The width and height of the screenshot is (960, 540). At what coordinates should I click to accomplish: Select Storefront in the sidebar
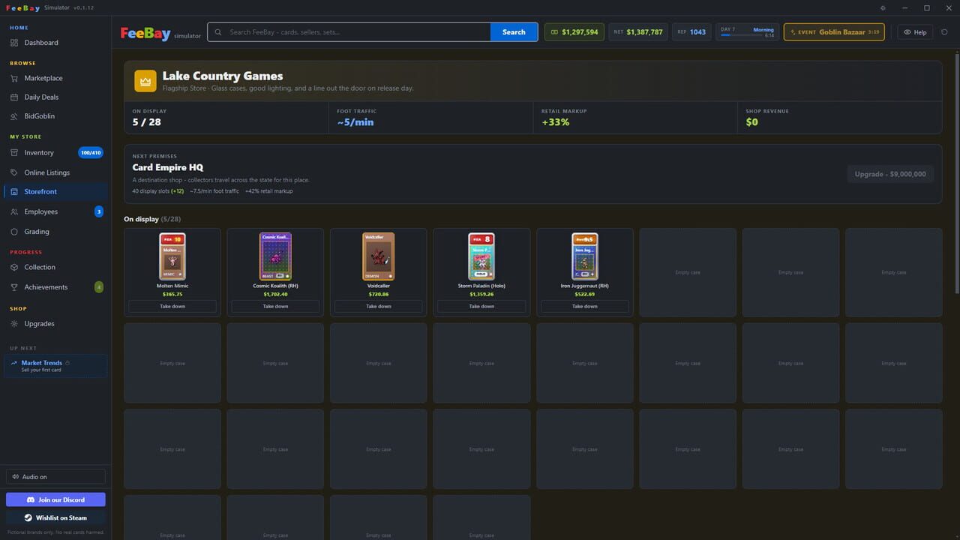(55, 191)
